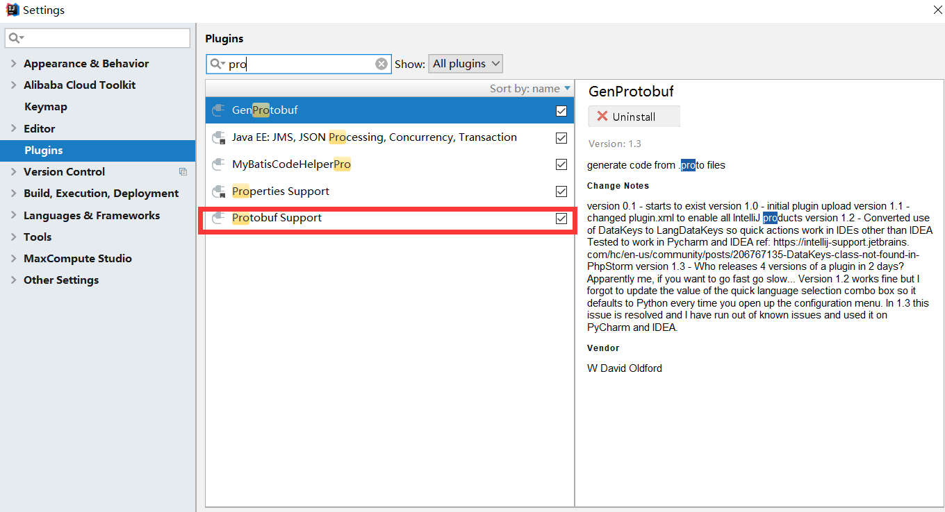Click the plugin search magnifier icon

[217, 64]
